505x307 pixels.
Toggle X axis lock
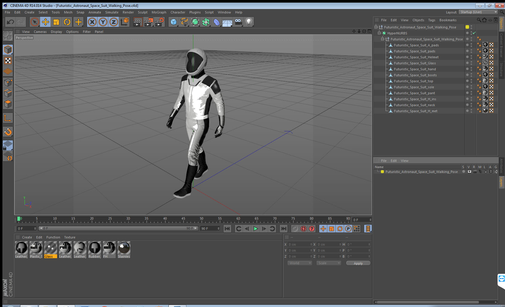click(92, 22)
